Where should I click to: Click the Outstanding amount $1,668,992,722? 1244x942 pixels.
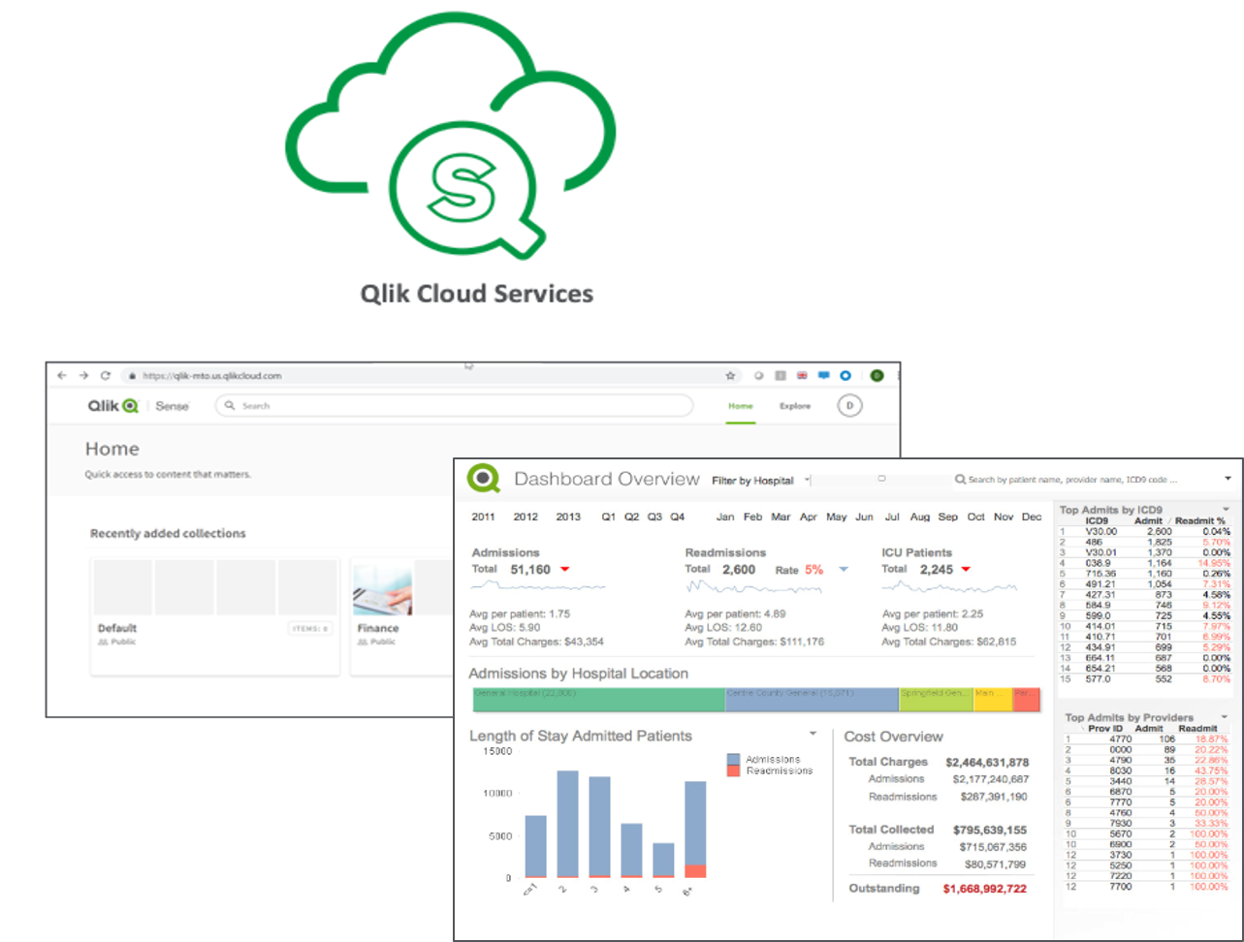click(x=985, y=889)
